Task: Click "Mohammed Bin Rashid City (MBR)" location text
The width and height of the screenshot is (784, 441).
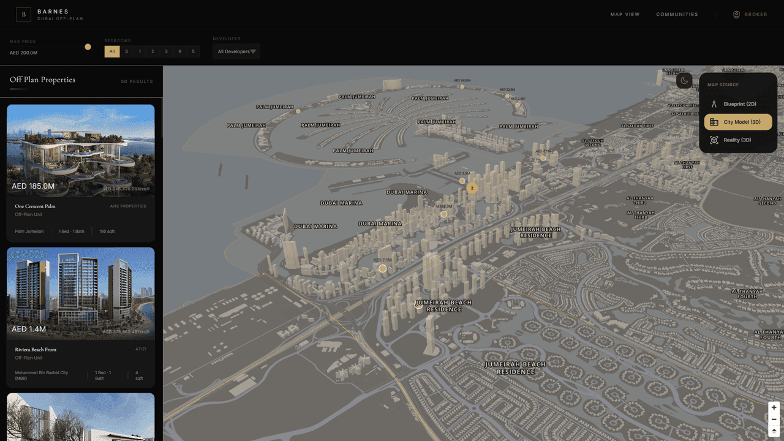Action: pos(40,375)
